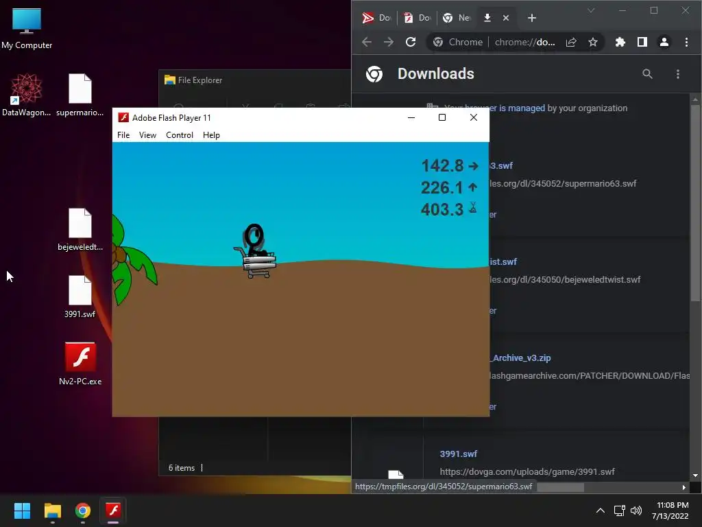Click Chrome logo on Downloads page
This screenshot has width=702, height=527.
[x=374, y=74]
